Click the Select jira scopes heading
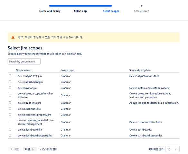This screenshot has width=188, height=154. pyautogui.click(x=25, y=48)
